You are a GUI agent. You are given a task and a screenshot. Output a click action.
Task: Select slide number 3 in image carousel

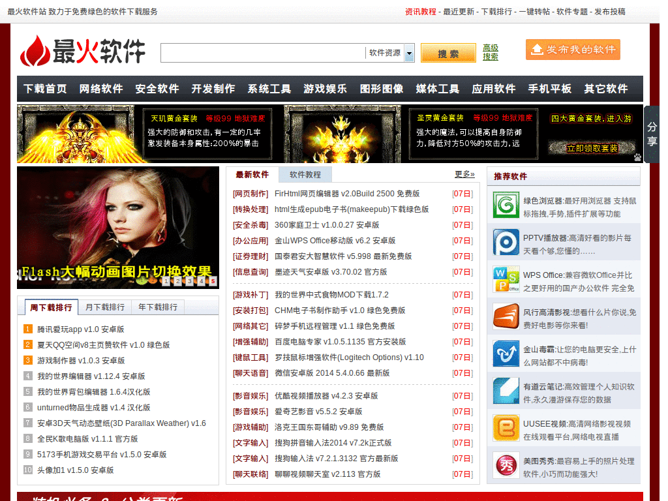click(190, 281)
